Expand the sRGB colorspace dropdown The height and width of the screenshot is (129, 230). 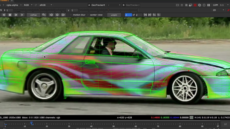pyautogui.click(x=45, y=5)
